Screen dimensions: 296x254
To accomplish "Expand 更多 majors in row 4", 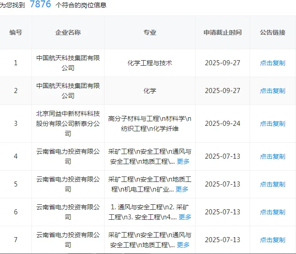I will pyautogui.click(x=183, y=161).
